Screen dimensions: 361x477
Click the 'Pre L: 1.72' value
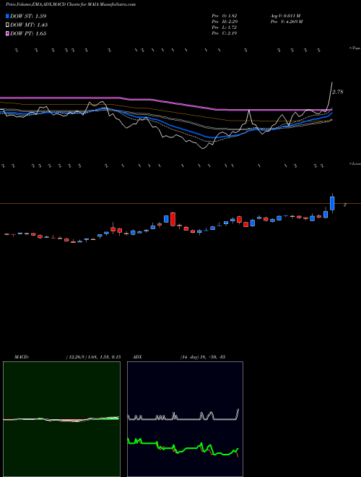click(x=225, y=27)
